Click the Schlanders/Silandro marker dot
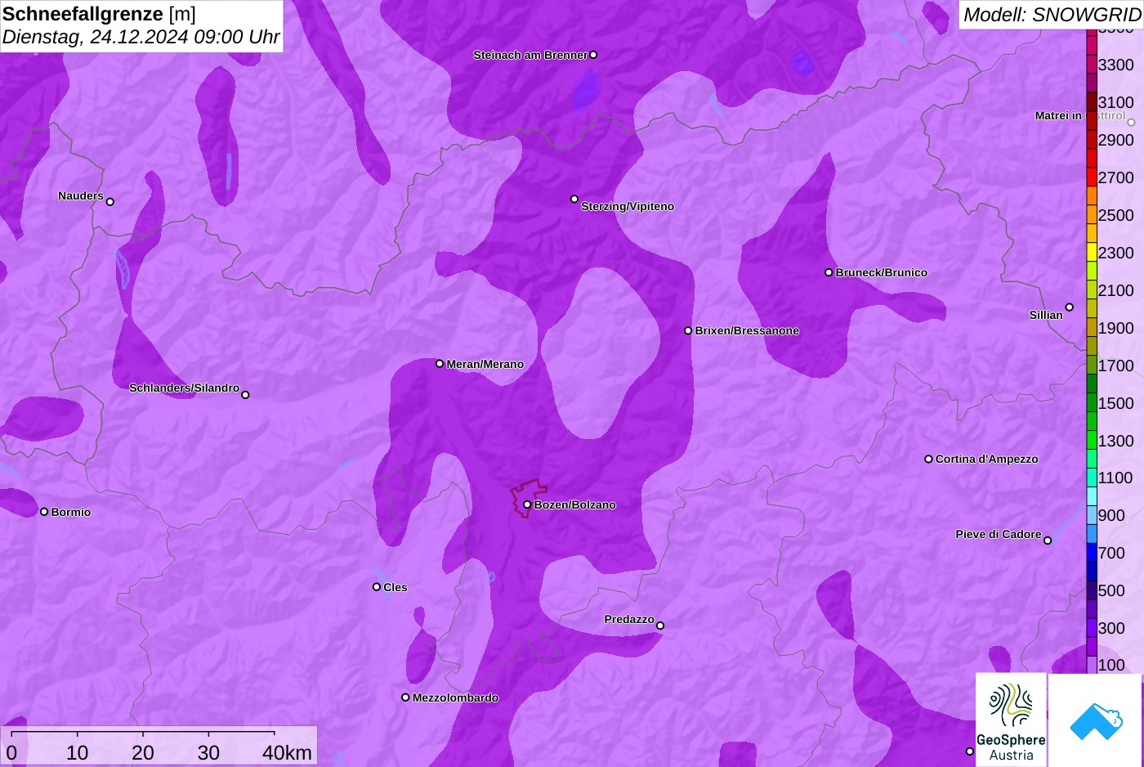This screenshot has height=767, width=1144. coord(245,395)
